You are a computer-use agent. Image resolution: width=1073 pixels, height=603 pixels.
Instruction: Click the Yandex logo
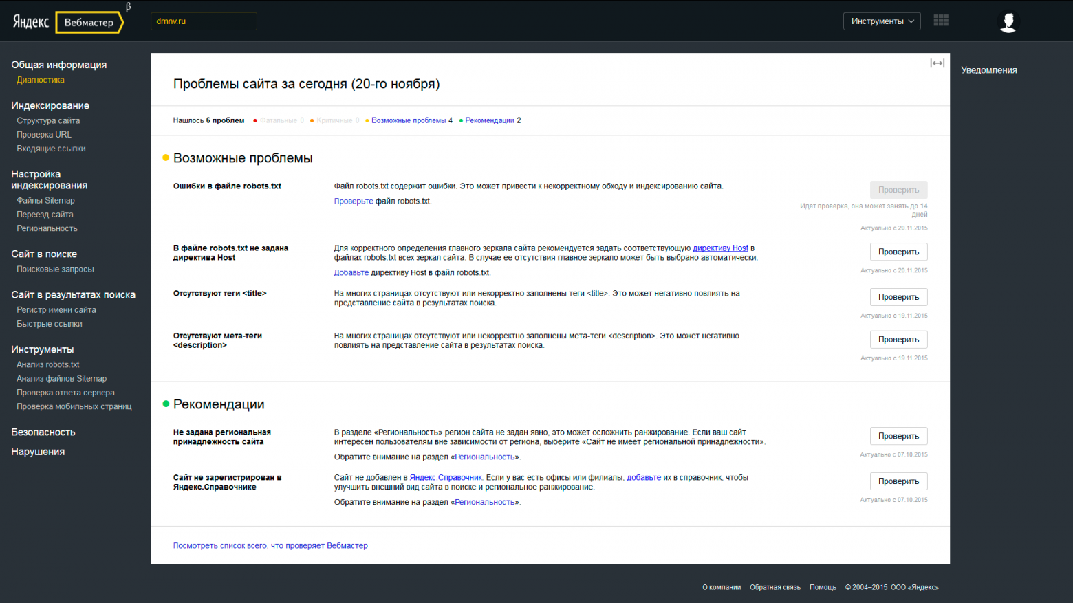coord(31,22)
